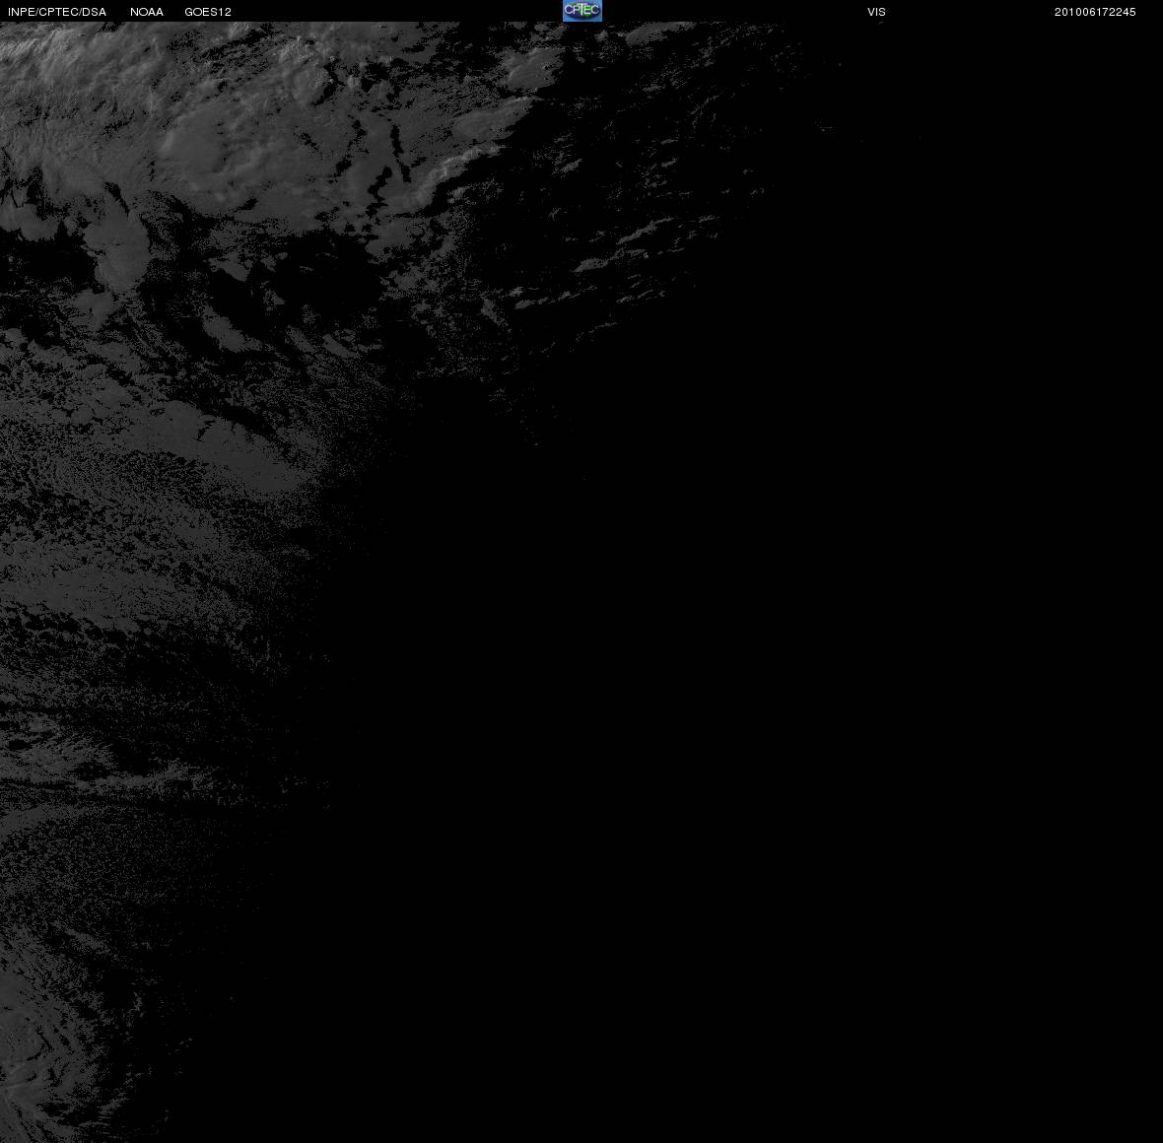Click the CPTEC logo in the header
1163x1143 pixels.
(x=582, y=11)
